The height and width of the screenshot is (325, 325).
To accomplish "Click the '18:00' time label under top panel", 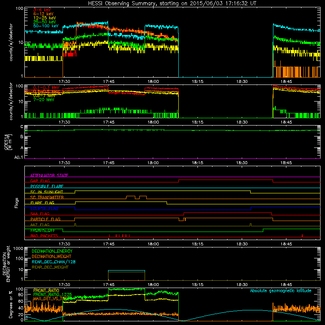I will (153, 82).
